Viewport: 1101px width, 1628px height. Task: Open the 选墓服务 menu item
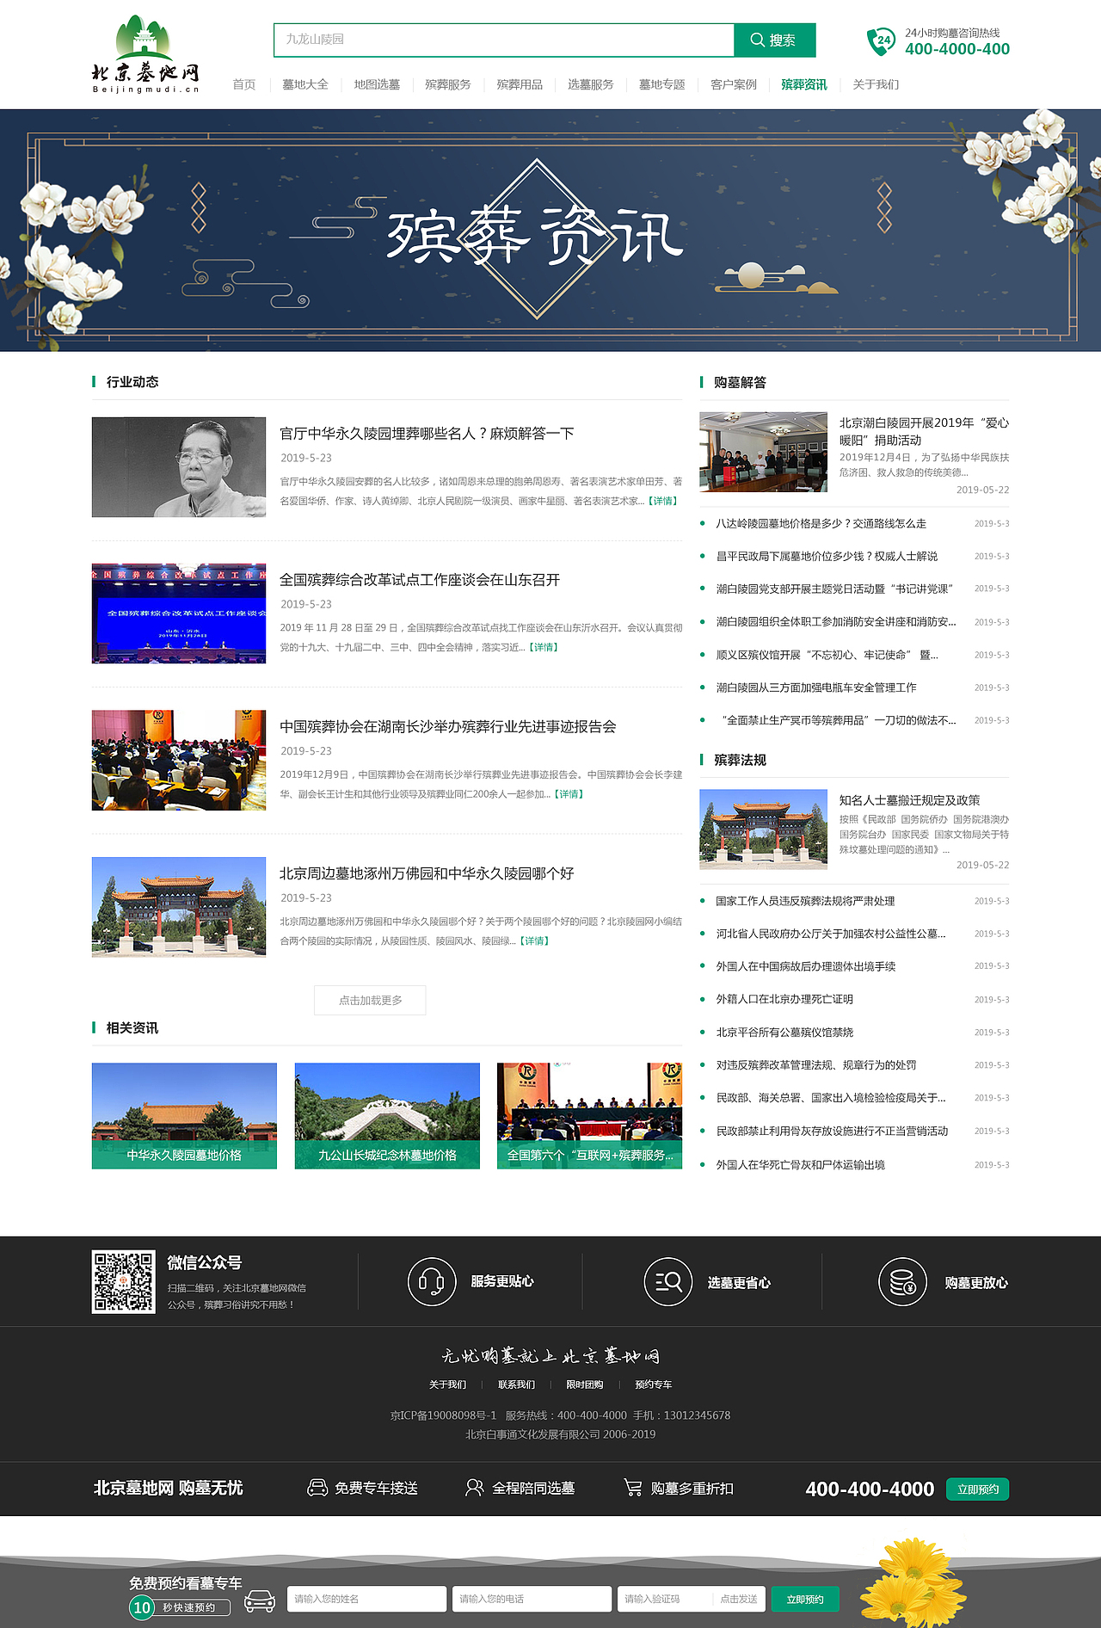tap(591, 84)
